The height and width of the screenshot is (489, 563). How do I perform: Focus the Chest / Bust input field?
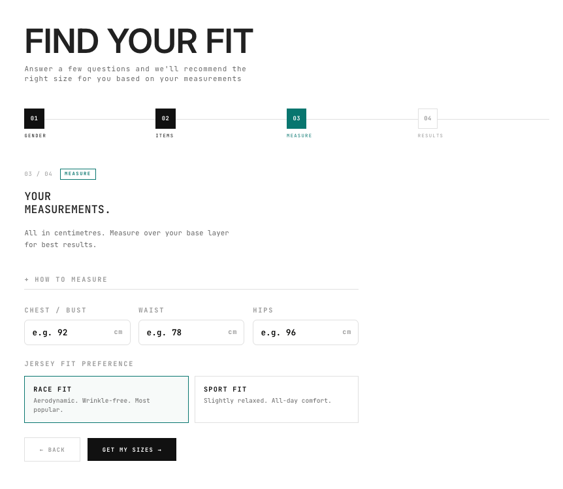point(69,332)
